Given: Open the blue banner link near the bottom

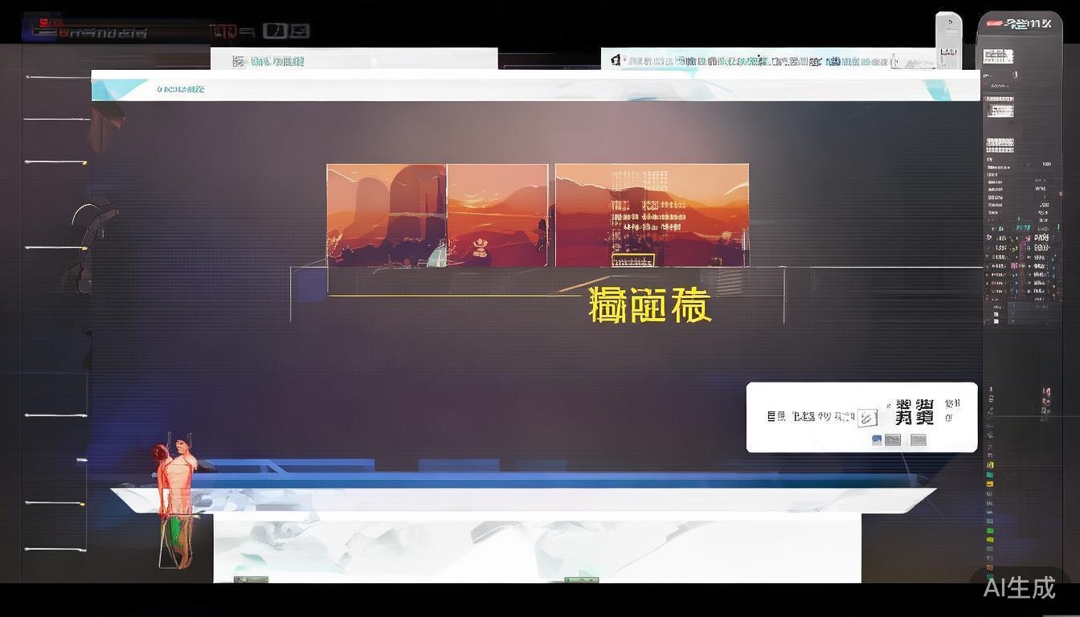Looking at the screenshot, I should 530,480.
